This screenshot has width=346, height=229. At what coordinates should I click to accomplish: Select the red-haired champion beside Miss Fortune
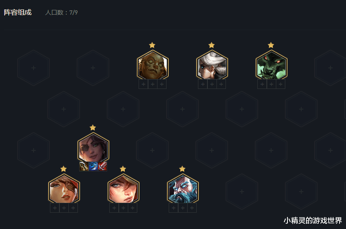click(124, 189)
